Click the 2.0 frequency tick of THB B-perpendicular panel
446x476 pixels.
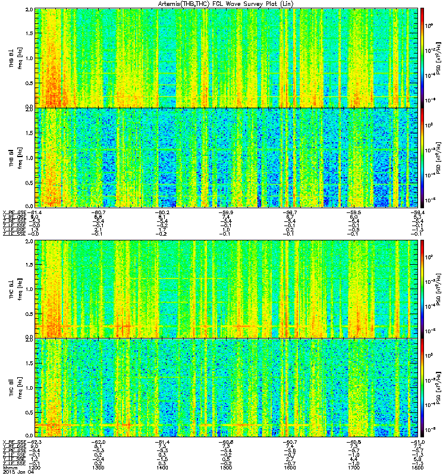pos(29,10)
